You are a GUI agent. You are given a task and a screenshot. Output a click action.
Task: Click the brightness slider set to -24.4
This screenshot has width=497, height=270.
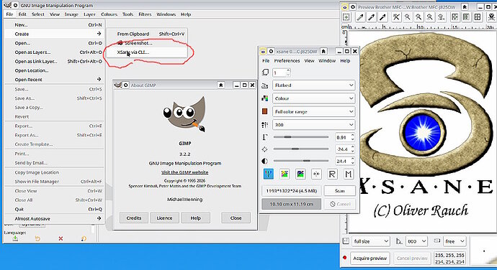(x=301, y=149)
